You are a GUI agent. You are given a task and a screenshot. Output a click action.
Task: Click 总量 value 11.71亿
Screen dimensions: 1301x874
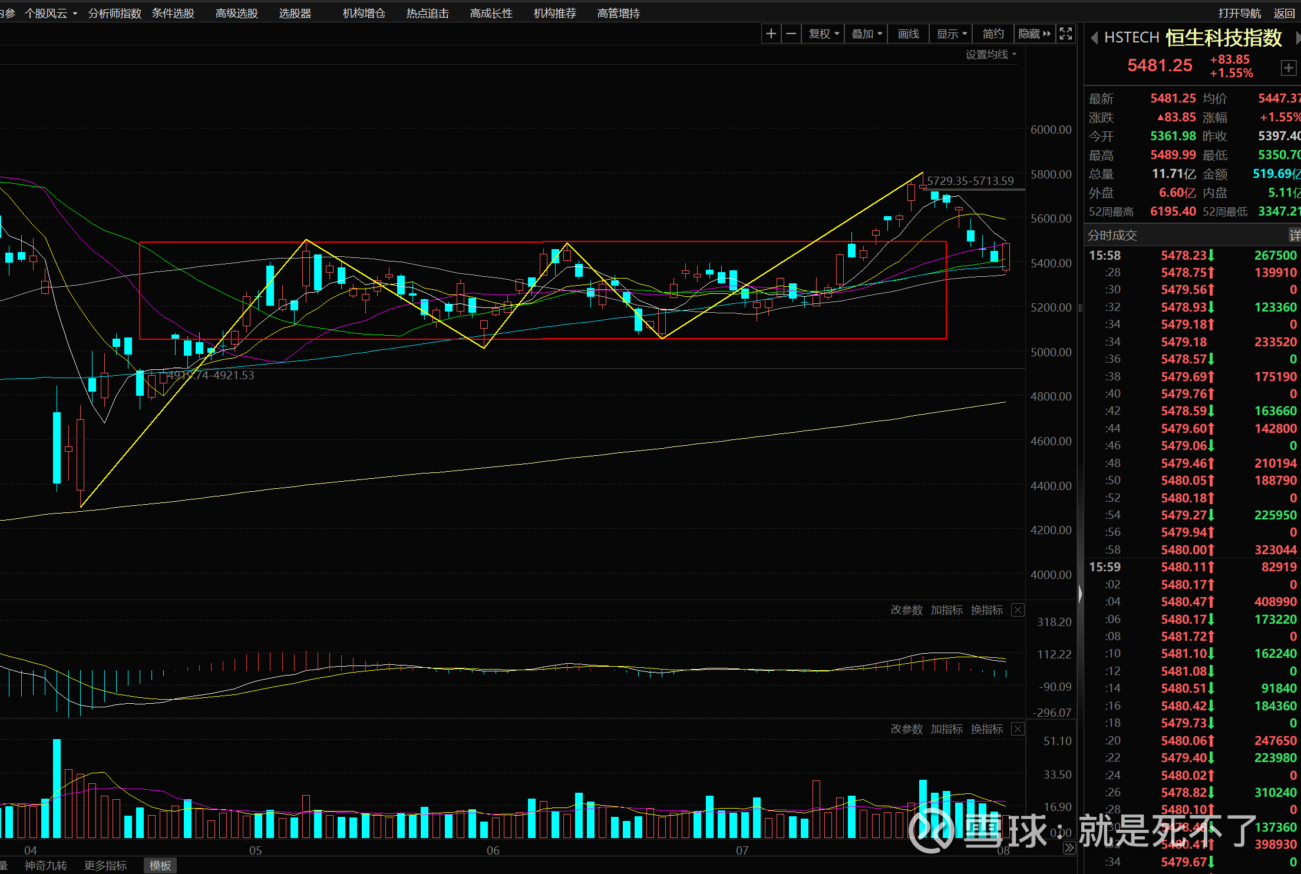click(1174, 174)
